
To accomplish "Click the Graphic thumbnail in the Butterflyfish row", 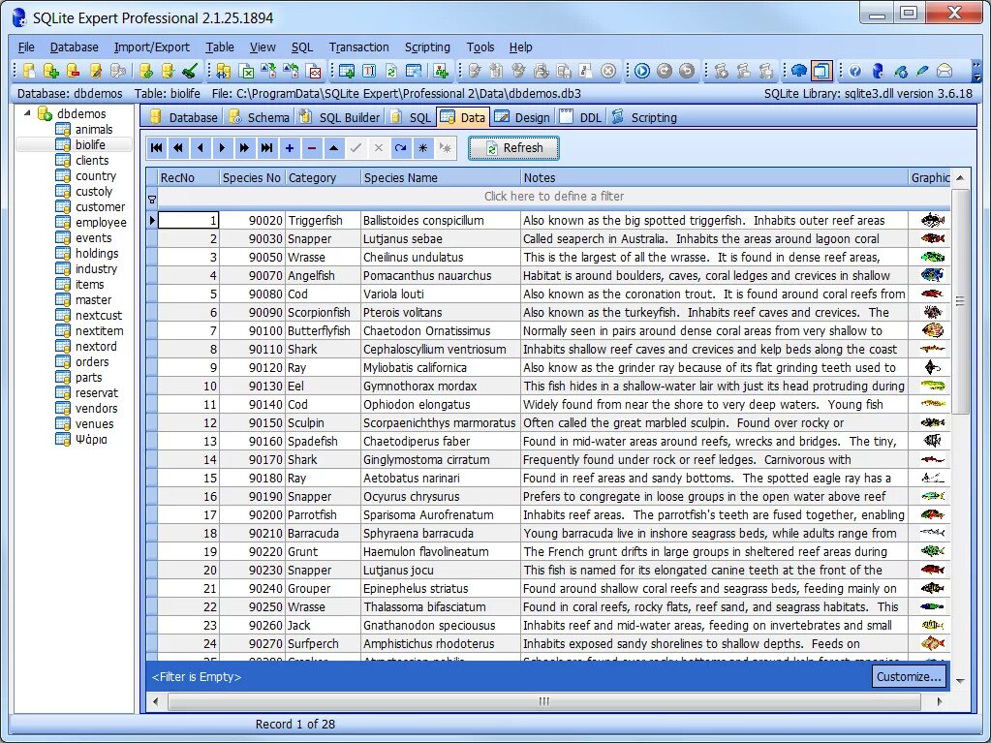I will click(x=932, y=330).
